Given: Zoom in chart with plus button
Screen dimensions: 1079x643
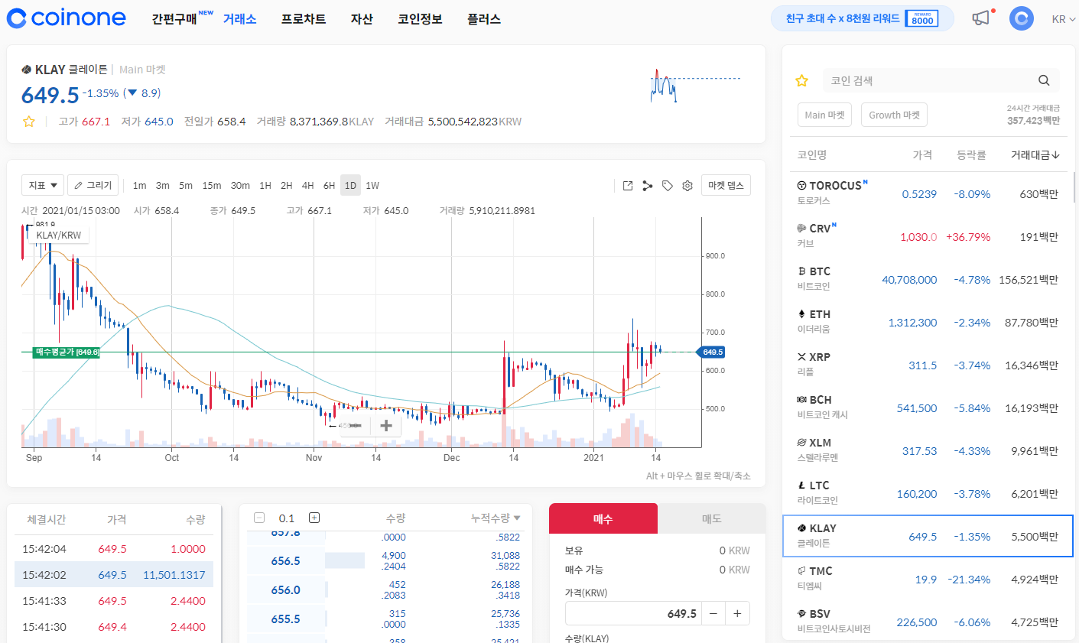Looking at the screenshot, I should pyautogui.click(x=386, y=425).
